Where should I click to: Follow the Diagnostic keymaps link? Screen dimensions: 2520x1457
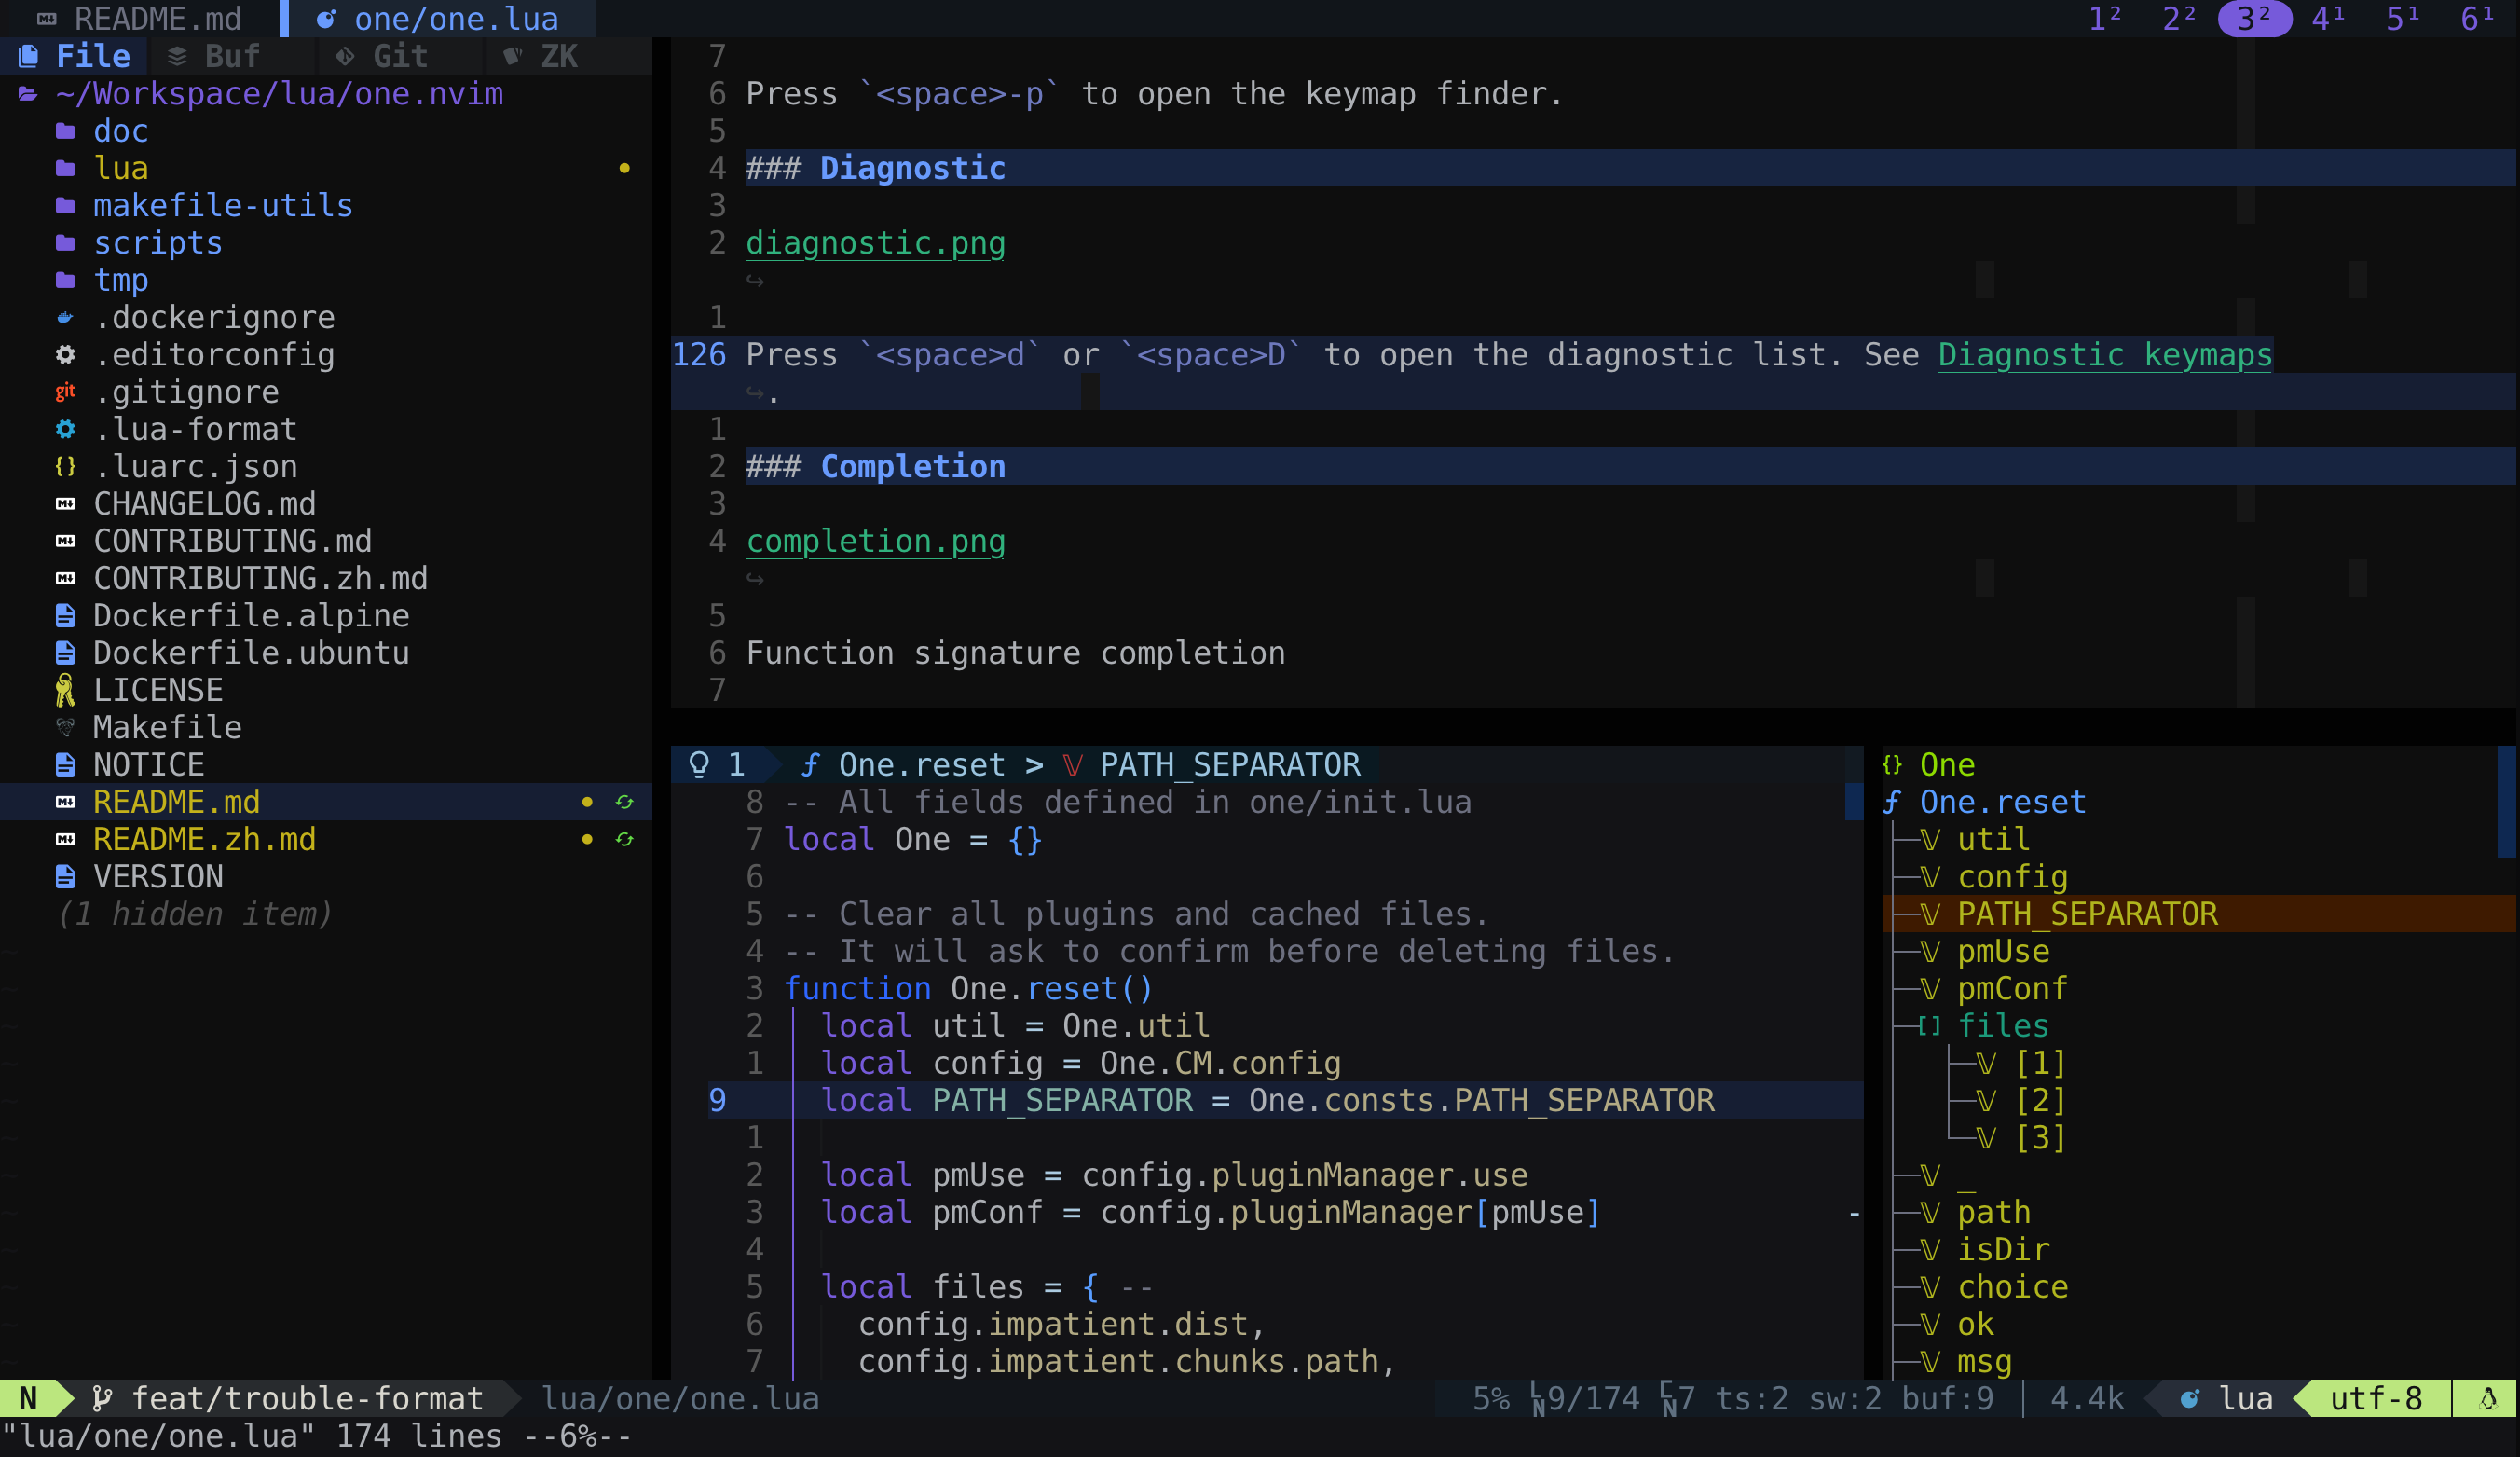2105,355
